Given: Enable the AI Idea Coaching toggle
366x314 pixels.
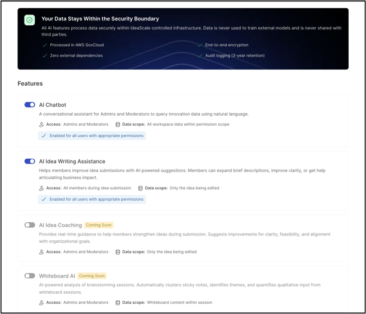Looking at the screenshot, I should tap(30, 225).
